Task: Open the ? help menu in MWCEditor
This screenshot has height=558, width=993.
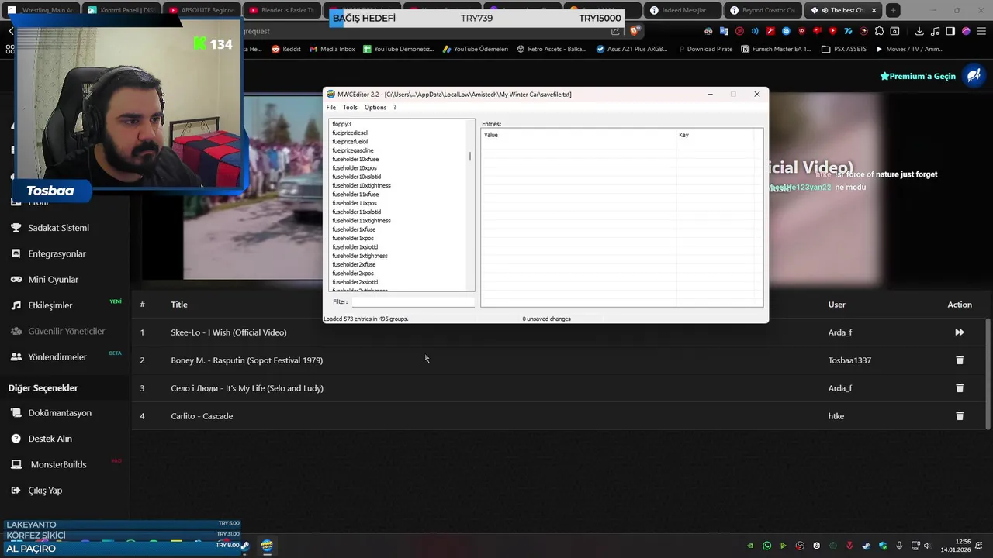Action: [x=394, y=108]
